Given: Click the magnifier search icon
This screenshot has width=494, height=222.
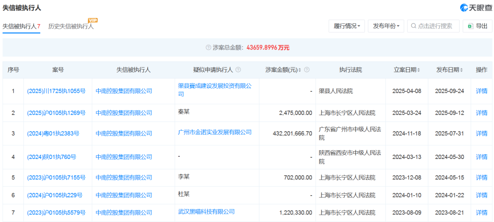Looking at the screenshot, I should (x=414, y=26).
